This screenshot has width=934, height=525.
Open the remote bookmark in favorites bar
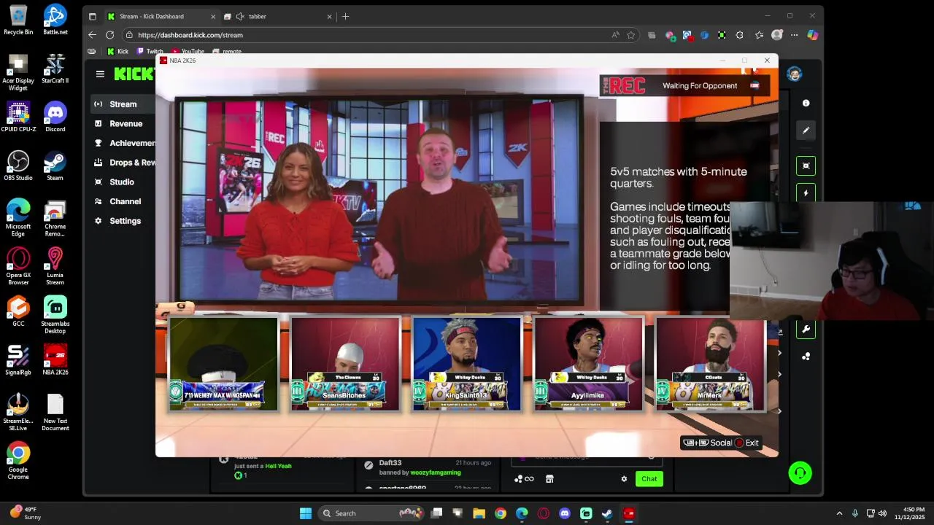227,51
